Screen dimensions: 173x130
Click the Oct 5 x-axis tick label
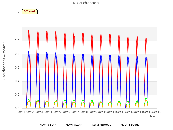tap(57, 112)
